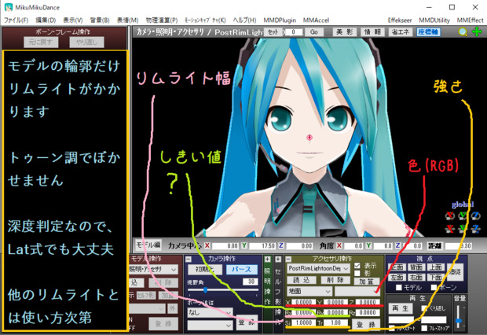
Task: Open the 表示(V) menu
Action: (x=73, y=20)
